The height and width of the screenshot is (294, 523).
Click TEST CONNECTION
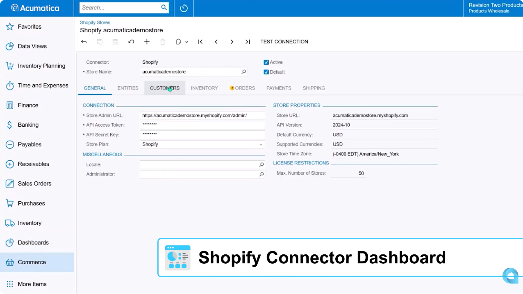[284, 42]
